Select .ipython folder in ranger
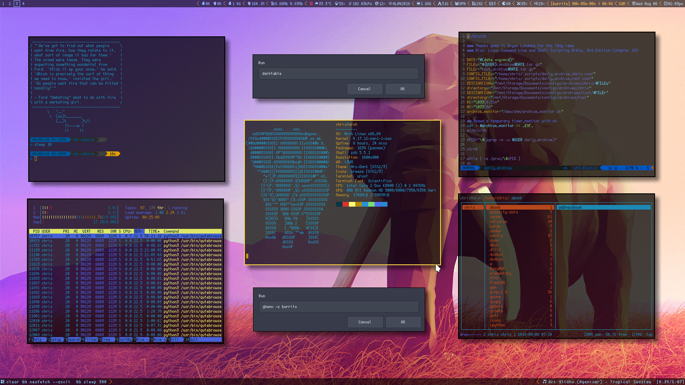The width and height of the screenshot is (685, 385). 520,325
